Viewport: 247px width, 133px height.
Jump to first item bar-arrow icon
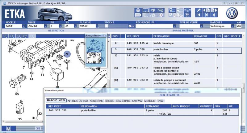point(199,15)
